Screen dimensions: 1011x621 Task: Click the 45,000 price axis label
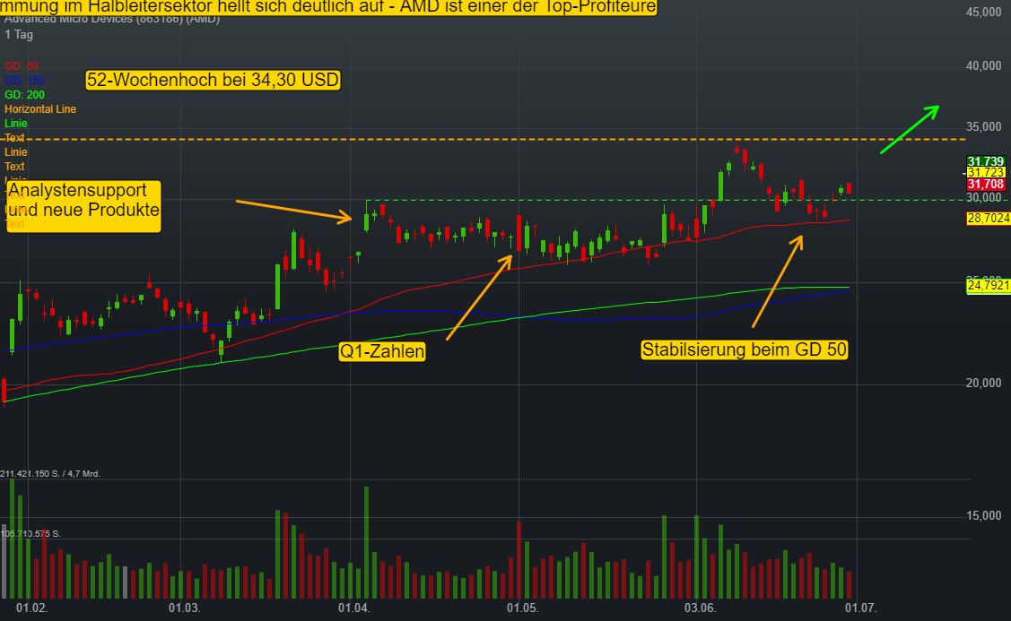point(984,13)
